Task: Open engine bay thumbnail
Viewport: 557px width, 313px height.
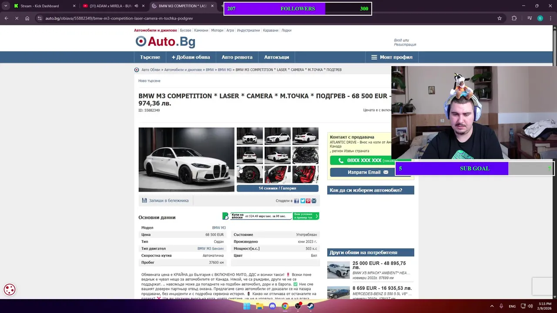Action: (x=305, y=155)
